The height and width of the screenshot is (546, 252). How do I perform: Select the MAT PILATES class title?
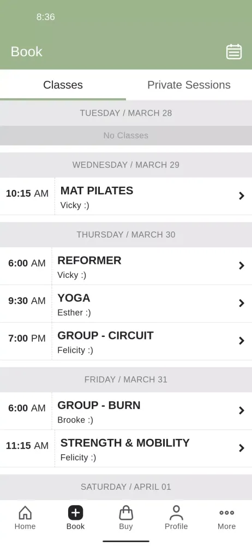click(97, 191)
